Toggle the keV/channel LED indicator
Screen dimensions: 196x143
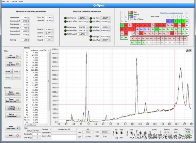click(x=66, y=18)
